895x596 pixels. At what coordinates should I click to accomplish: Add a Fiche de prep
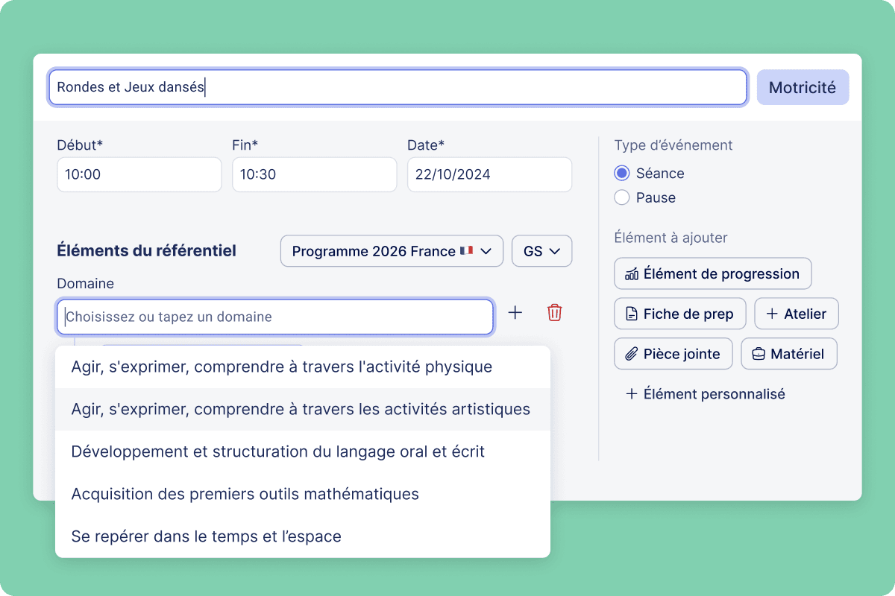pos(680,314)
